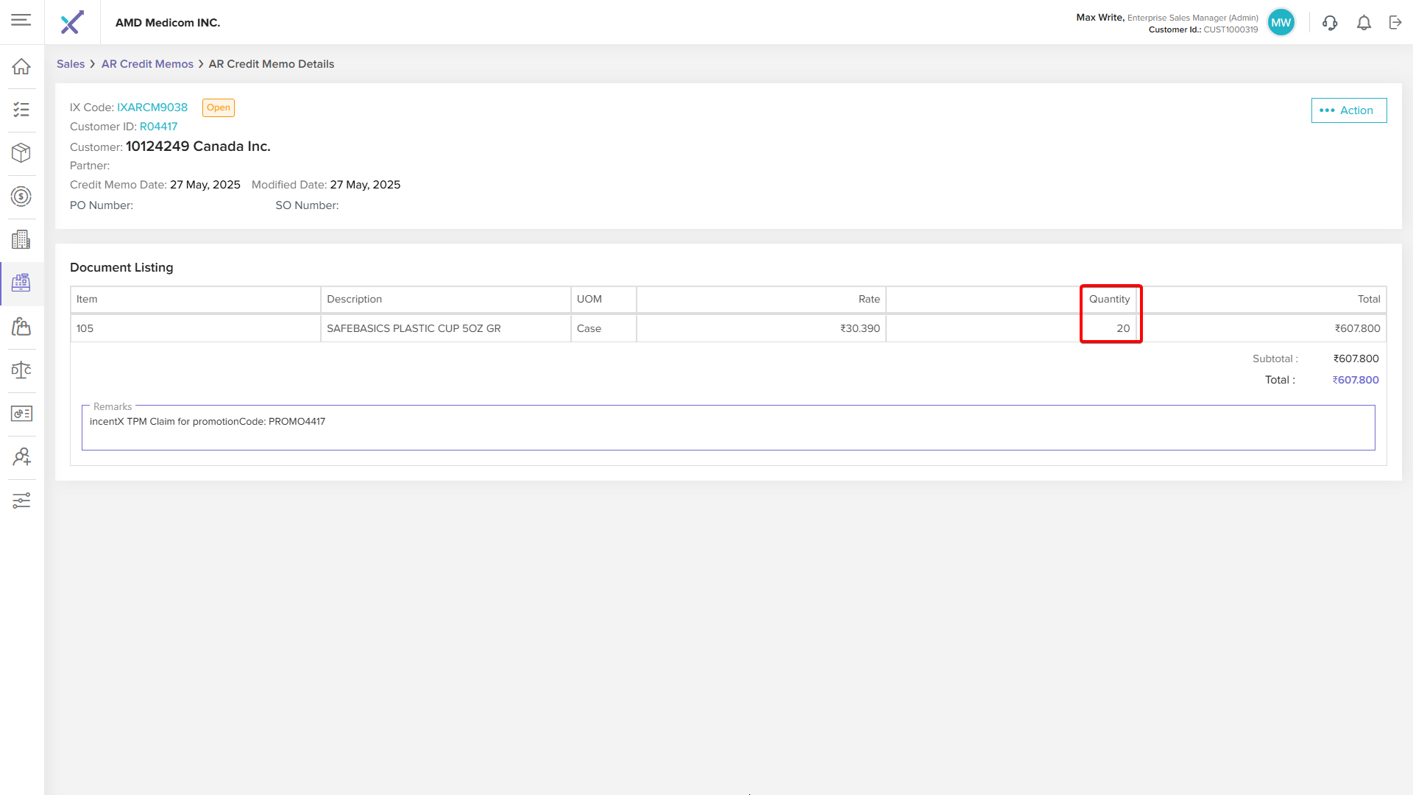Screen dimensions: 1413x795
Task: Open the ID card sidebar icon
Action: [21, 414]
